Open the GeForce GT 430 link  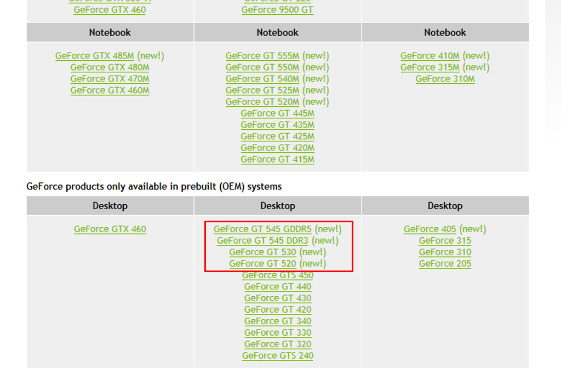278,298
